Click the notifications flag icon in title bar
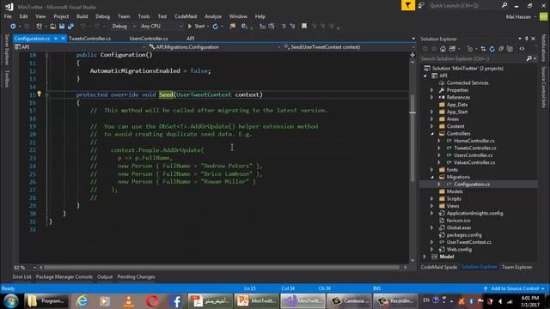 tap(408, 5)
